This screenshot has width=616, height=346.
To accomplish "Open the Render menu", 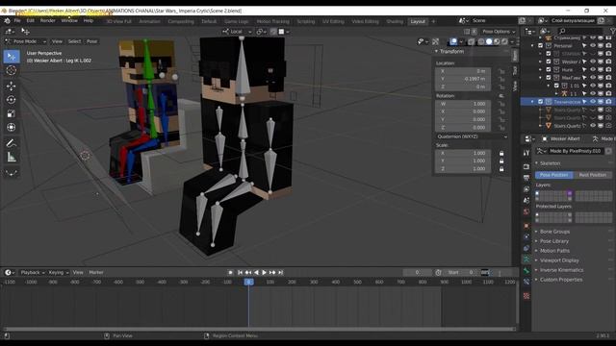I will [48, 21].
